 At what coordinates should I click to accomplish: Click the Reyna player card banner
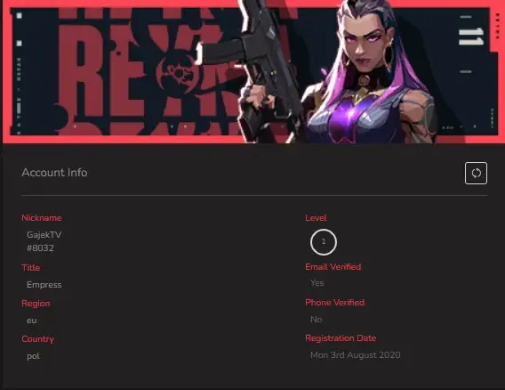tap(252, 71)
